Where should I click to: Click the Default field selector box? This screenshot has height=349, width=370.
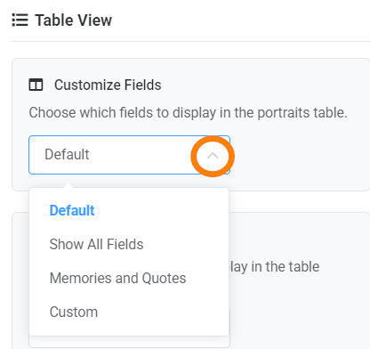coord(129,155)
